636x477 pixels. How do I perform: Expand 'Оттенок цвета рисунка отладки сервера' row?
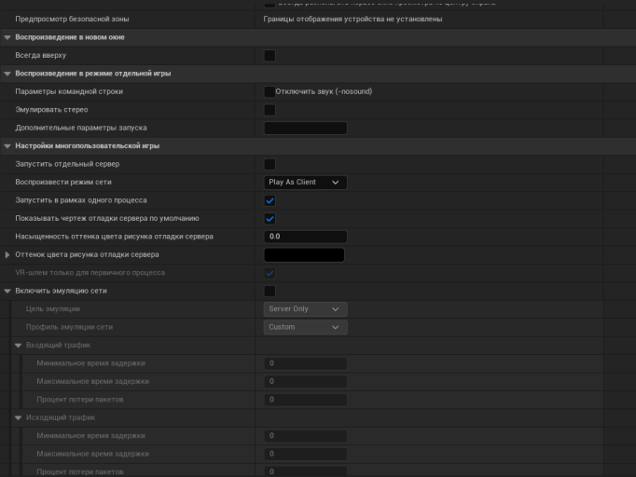tap(7, 255)
